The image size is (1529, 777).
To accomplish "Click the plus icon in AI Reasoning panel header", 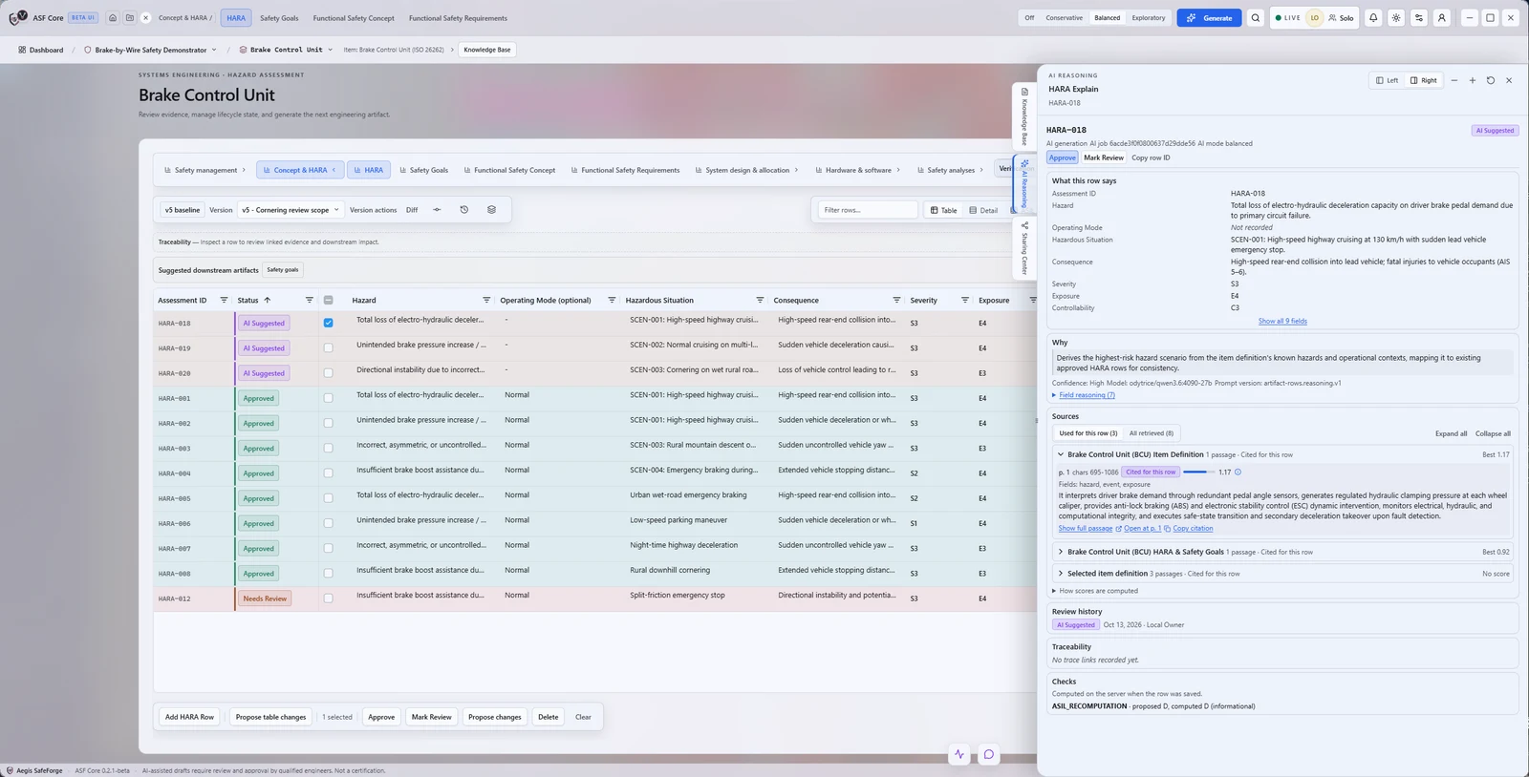I will (x=1473, y=80).
